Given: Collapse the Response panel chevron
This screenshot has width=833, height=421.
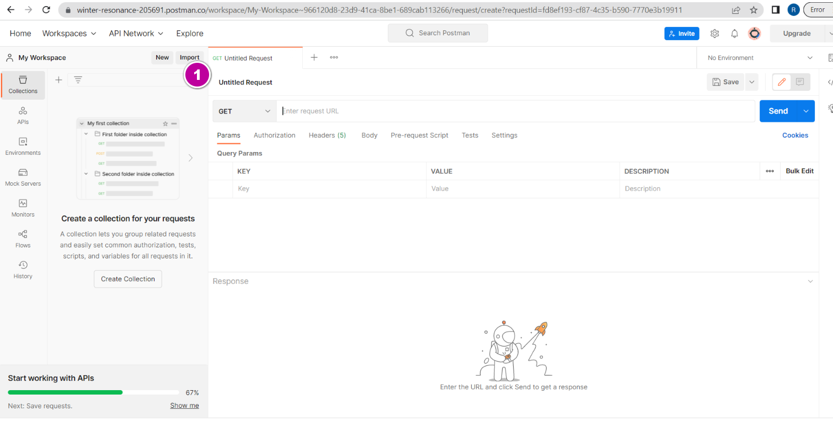Looking at the screenshot, I should [810, 282].
